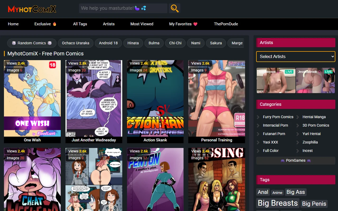This screenshot has width=338, height=211.
Task: Visit the ThePornDude link
Action: point(226,24)
